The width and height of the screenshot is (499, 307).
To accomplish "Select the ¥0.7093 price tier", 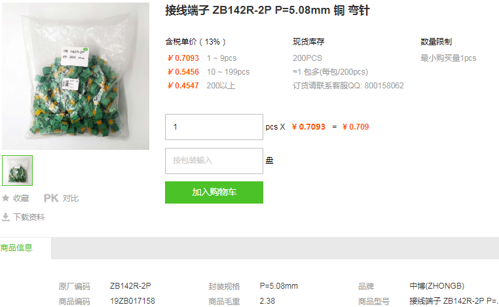I will [183, 58].
